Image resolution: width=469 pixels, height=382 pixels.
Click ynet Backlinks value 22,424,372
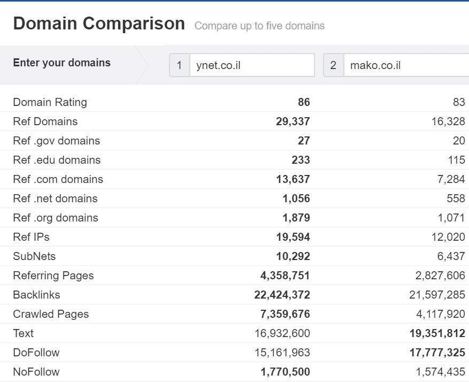282,295
